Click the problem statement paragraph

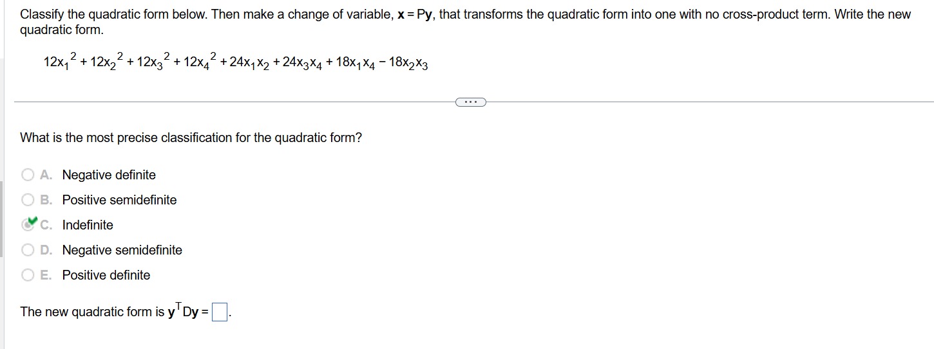pyautogui.click(x=466, y=22)
